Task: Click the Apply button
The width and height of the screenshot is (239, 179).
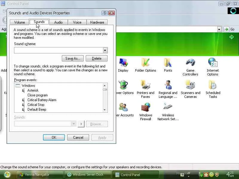Action: (x=102, y=138)
